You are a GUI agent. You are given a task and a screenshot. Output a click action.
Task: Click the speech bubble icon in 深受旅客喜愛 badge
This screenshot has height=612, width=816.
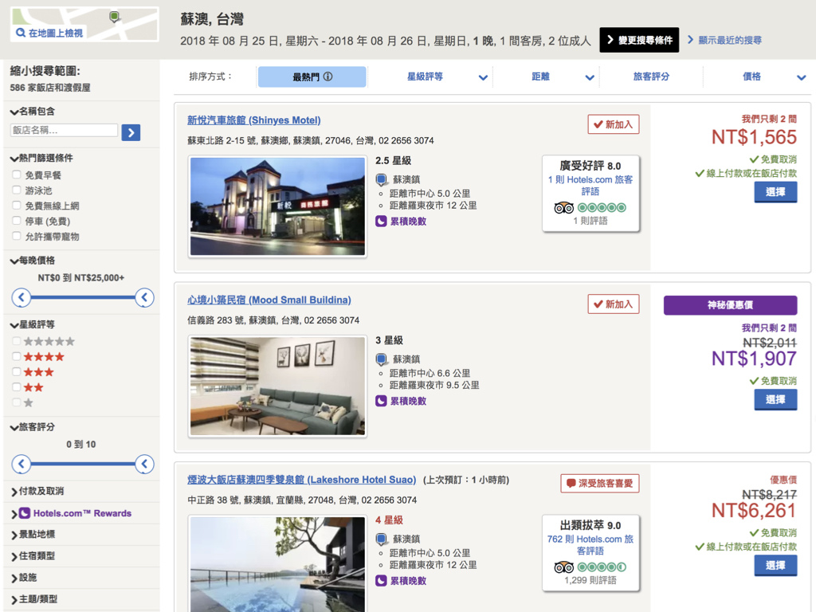point(571,484)
